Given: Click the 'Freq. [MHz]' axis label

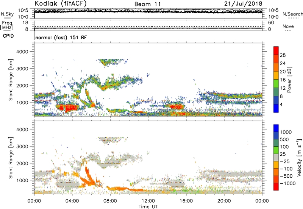Looking at the screenshot, I should tap(7, 26).
